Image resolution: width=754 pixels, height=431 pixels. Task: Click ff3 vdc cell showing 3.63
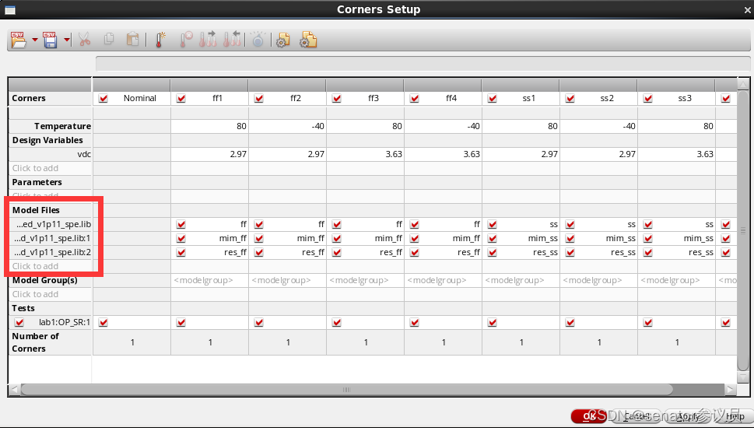coord(366,154)
